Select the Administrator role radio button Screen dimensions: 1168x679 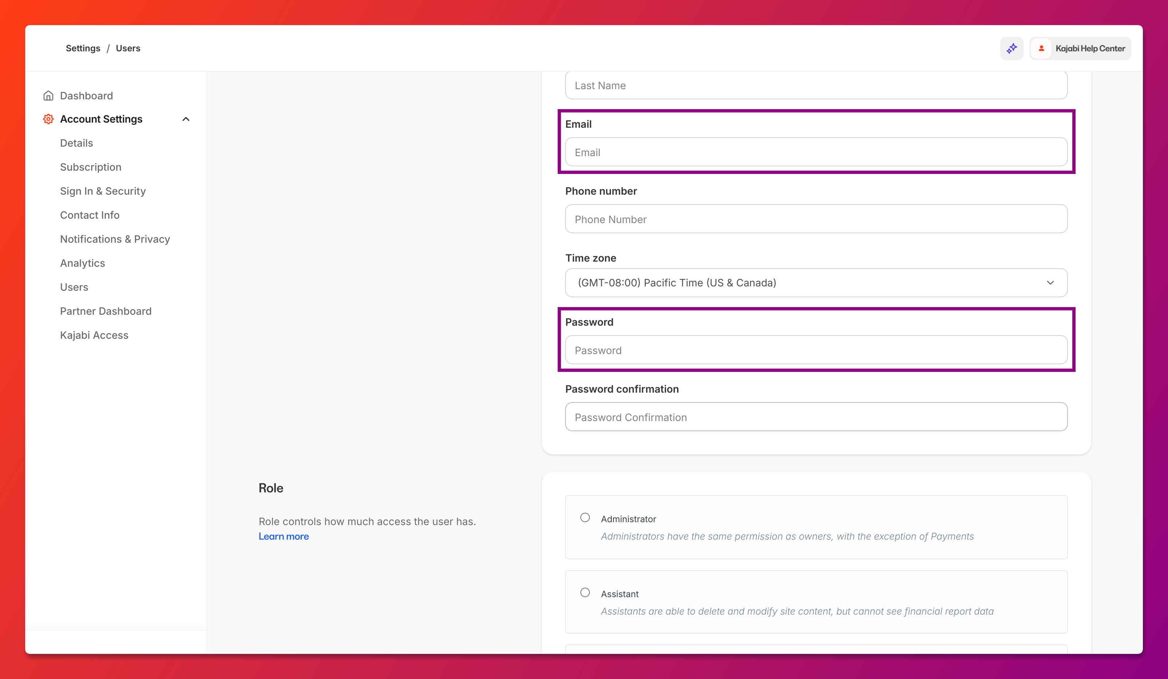tap(585, 518)
